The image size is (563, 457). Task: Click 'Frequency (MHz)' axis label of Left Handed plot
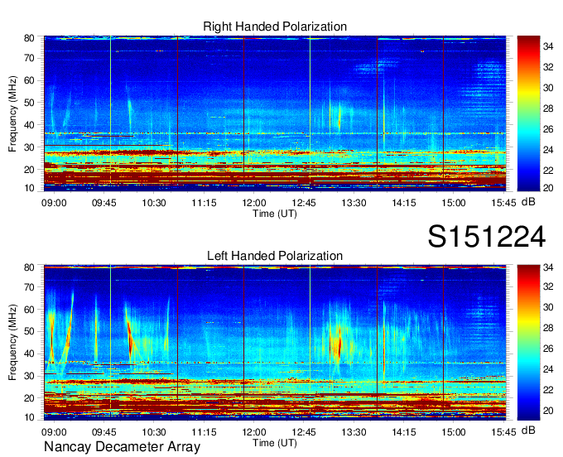click(12, 343)
